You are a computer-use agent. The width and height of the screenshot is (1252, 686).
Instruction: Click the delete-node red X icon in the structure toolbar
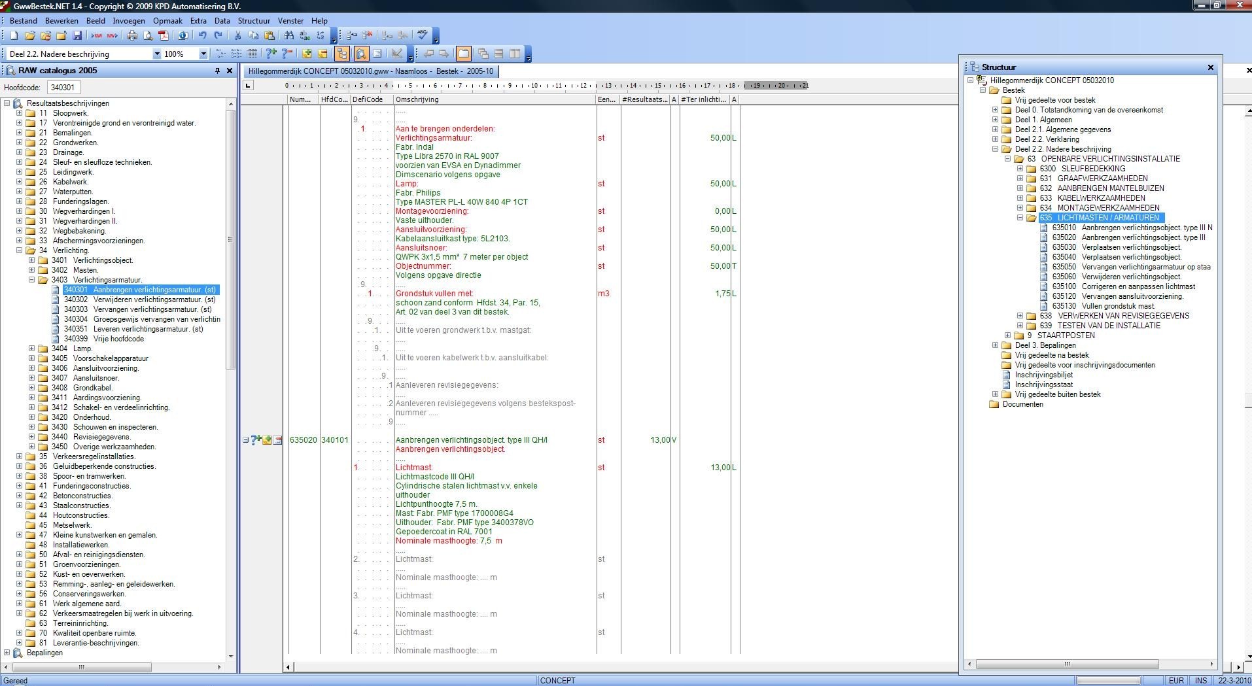[368, 35]
